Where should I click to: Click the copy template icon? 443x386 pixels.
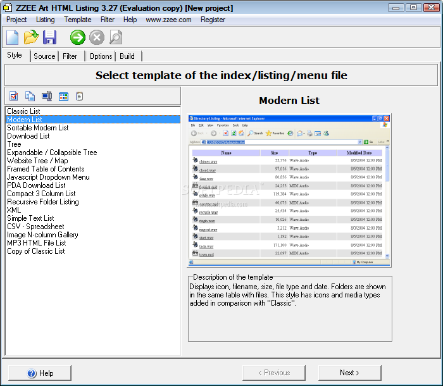point(30,96)
